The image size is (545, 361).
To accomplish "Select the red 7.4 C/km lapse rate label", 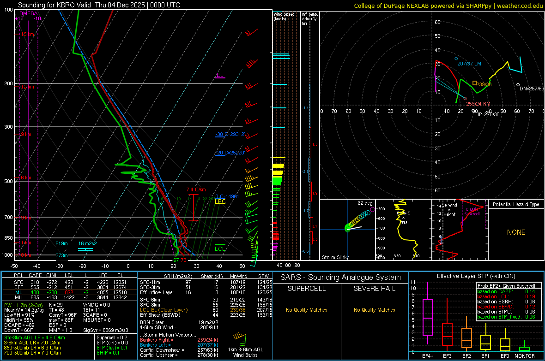I will pyautogui.click(x=196, y=189).
